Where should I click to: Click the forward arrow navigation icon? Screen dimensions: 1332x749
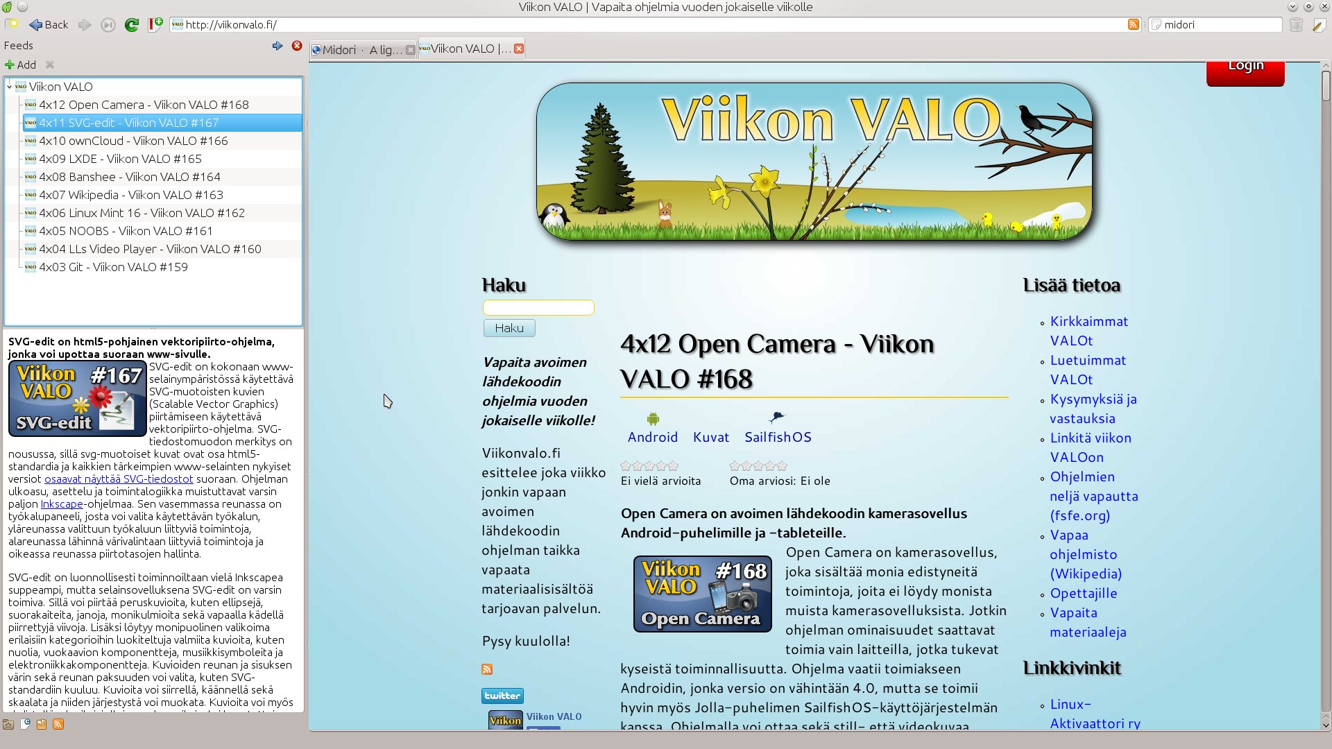coord(85,25)
